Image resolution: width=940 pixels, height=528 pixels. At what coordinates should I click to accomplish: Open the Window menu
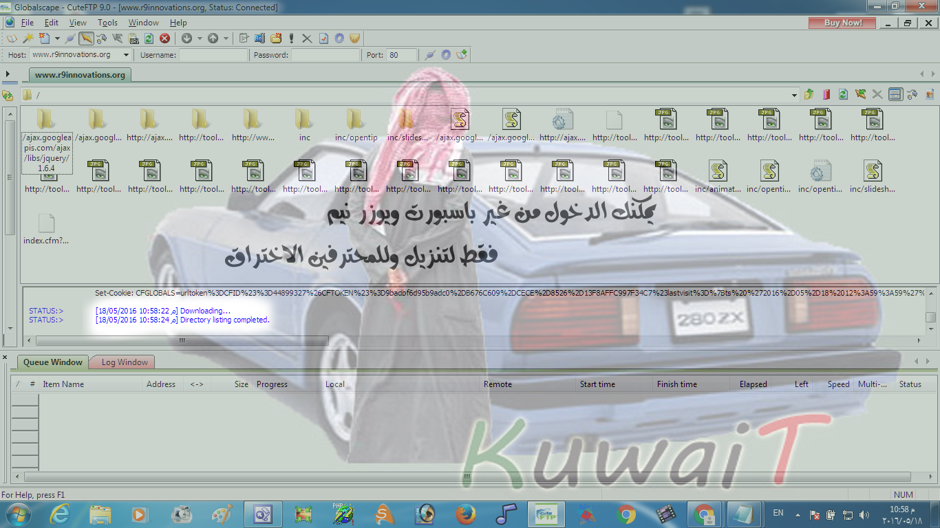pyautogui.click(x=144, y=23)
